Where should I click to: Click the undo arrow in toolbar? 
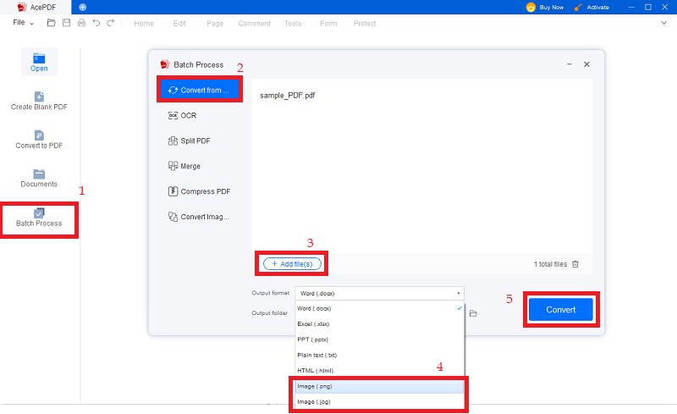pos(96,23)
